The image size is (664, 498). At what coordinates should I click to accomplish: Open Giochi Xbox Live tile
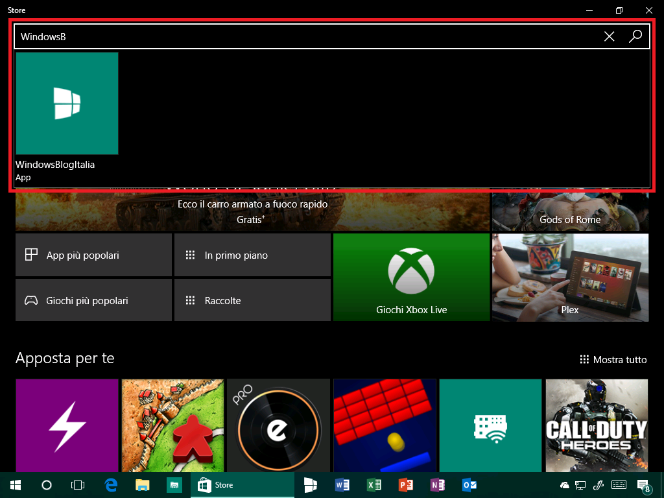411,278
